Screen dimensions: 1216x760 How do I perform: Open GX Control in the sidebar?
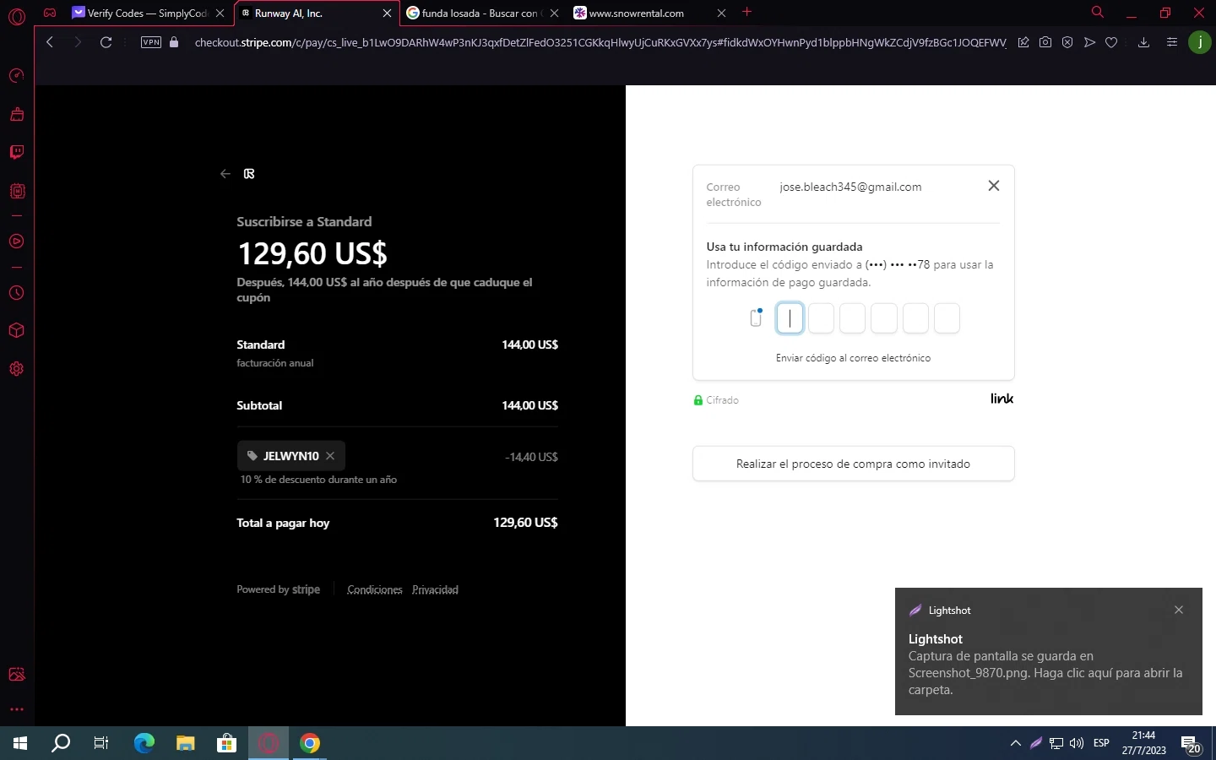click(16, 76)
